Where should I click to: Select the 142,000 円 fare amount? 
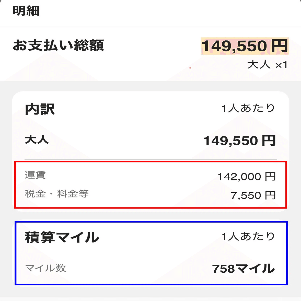coord(246,177)
